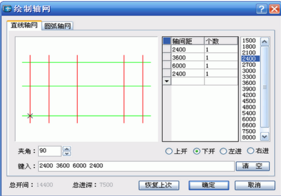
Task: Open the dropdown arrow in the empty table row
Action: coord(167,81)
